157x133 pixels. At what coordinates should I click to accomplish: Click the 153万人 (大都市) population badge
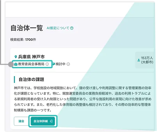pyautogui.click(x=145, y=60)
